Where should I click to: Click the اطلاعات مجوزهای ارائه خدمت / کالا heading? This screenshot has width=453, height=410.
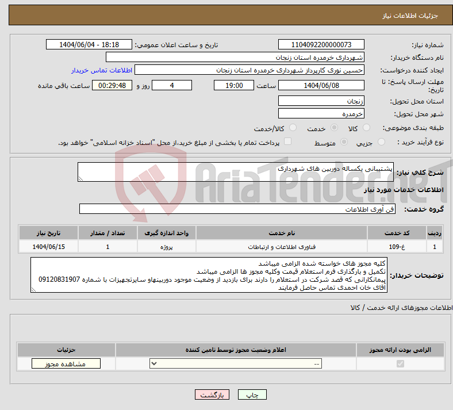point(402,308)
